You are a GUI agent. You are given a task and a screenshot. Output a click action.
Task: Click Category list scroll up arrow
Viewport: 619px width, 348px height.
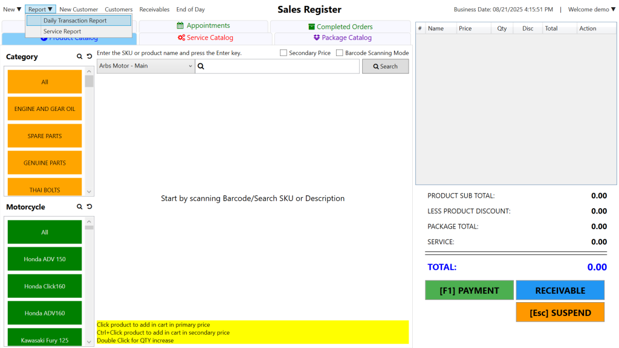tap(89, 71)
